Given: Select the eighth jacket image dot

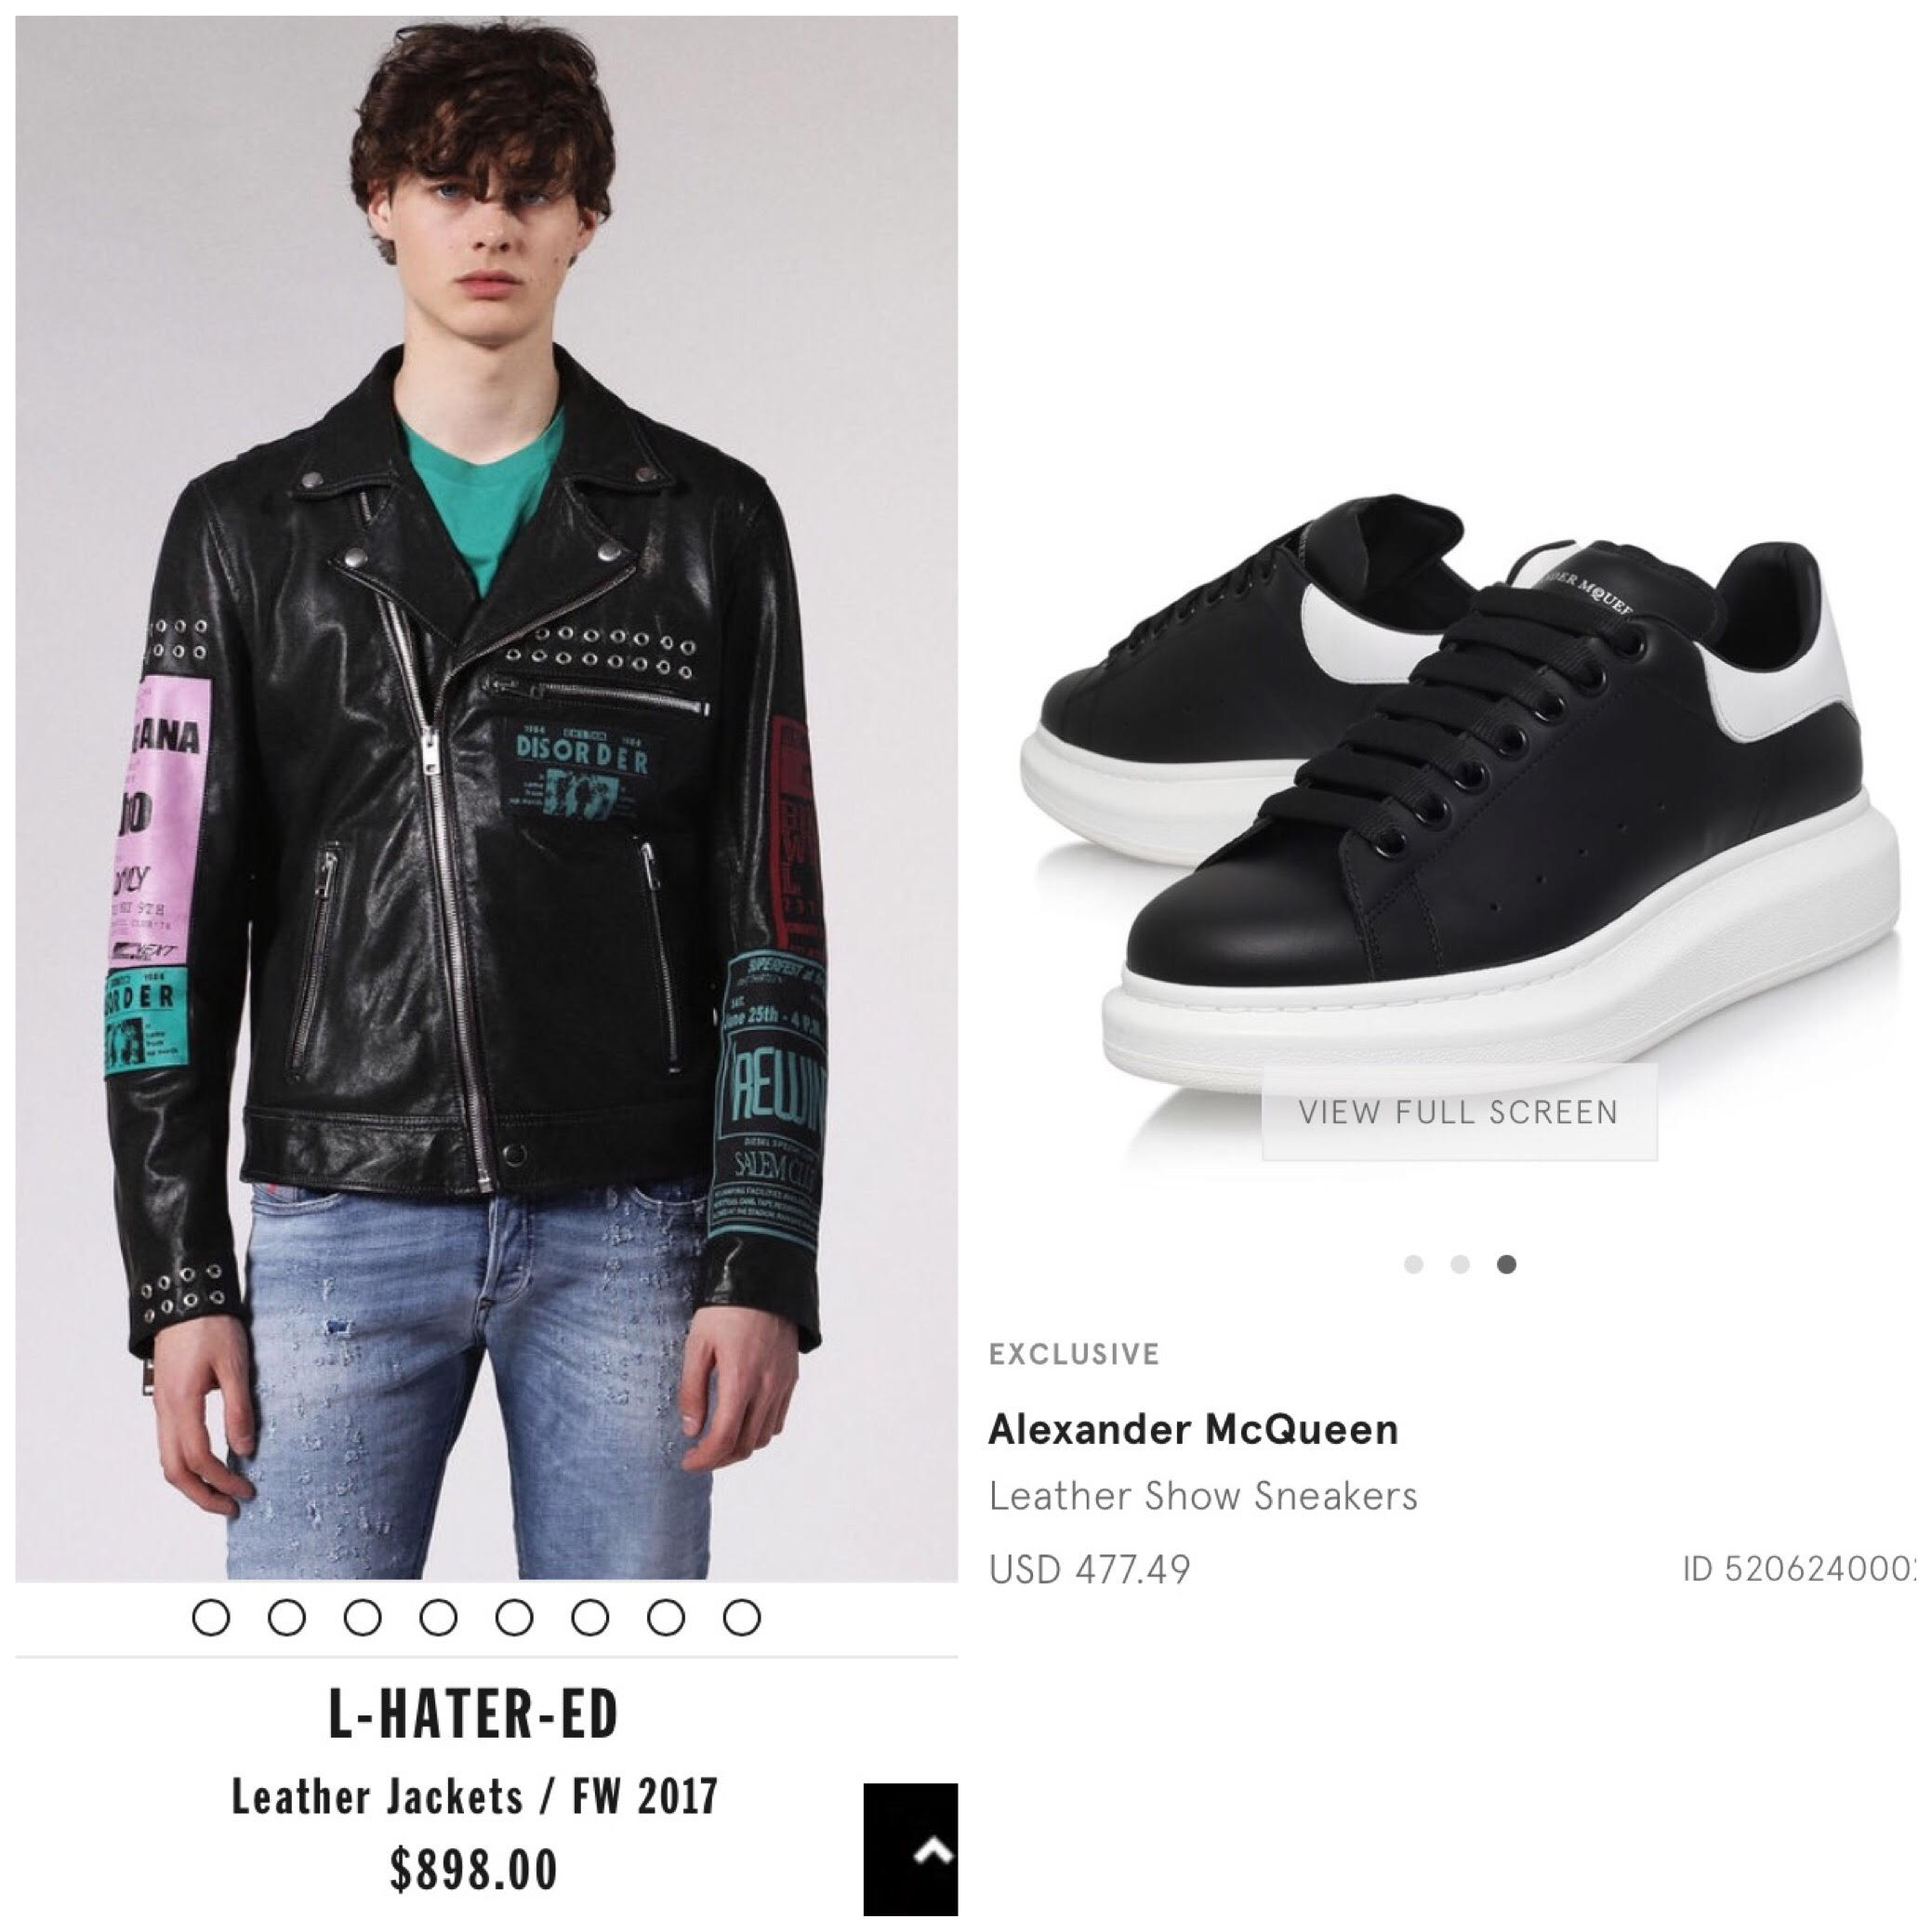Looking at the screenshot, I should [x=742, y=1617].
